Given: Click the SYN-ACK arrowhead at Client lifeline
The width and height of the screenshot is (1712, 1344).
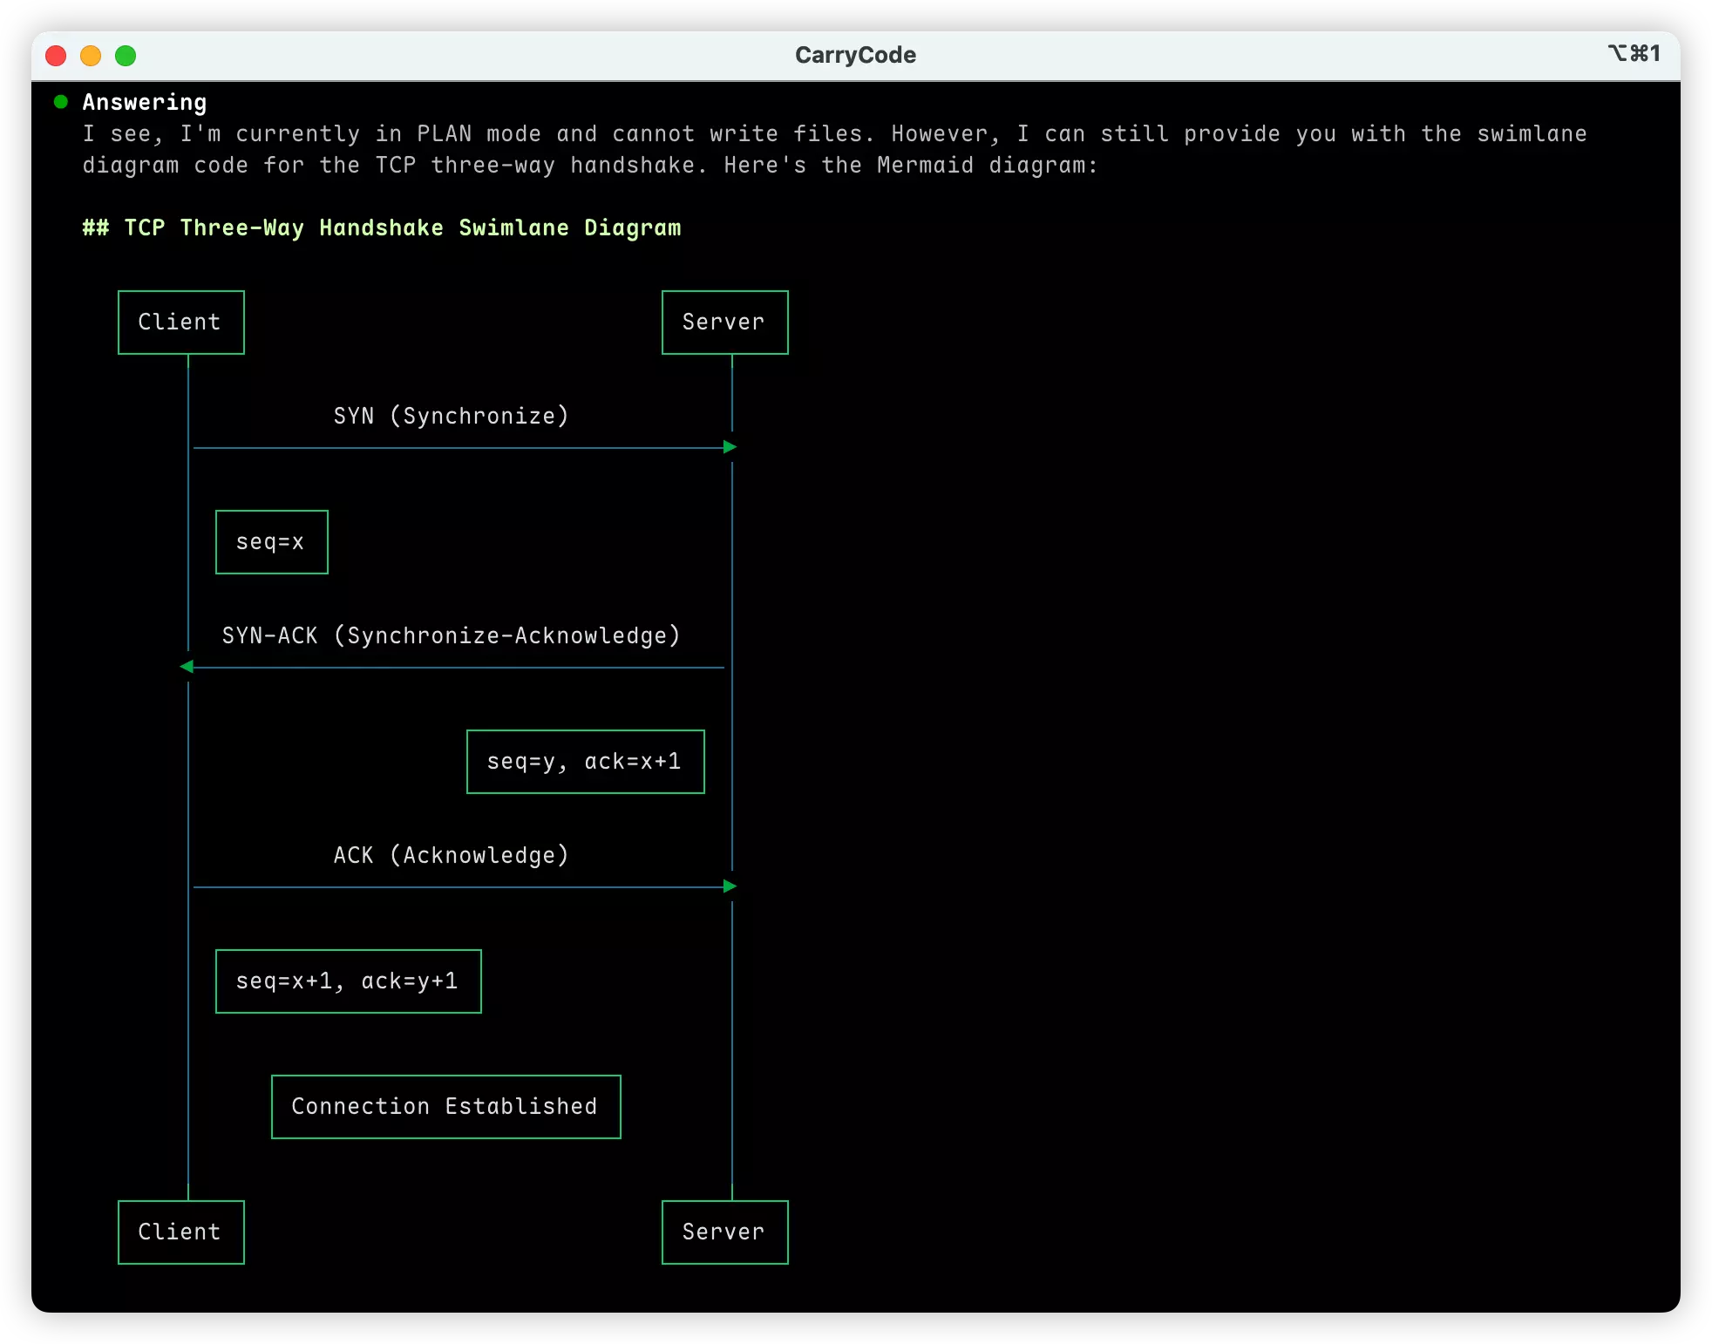Looking at the screenshot, I should pos(187,667).
